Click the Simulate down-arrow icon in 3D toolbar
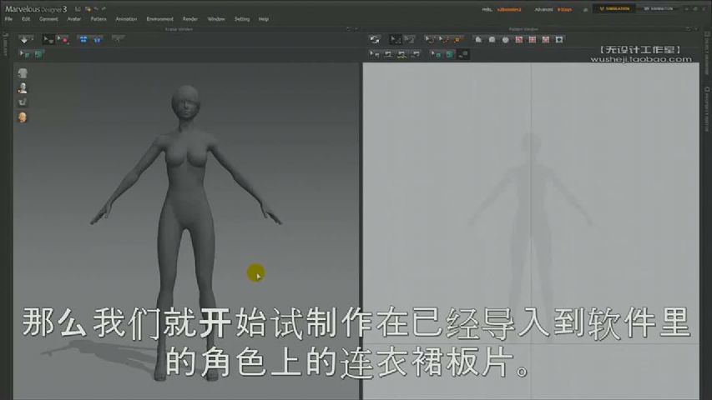The height and width of the screenshot is (400, 712). [25, 40]
